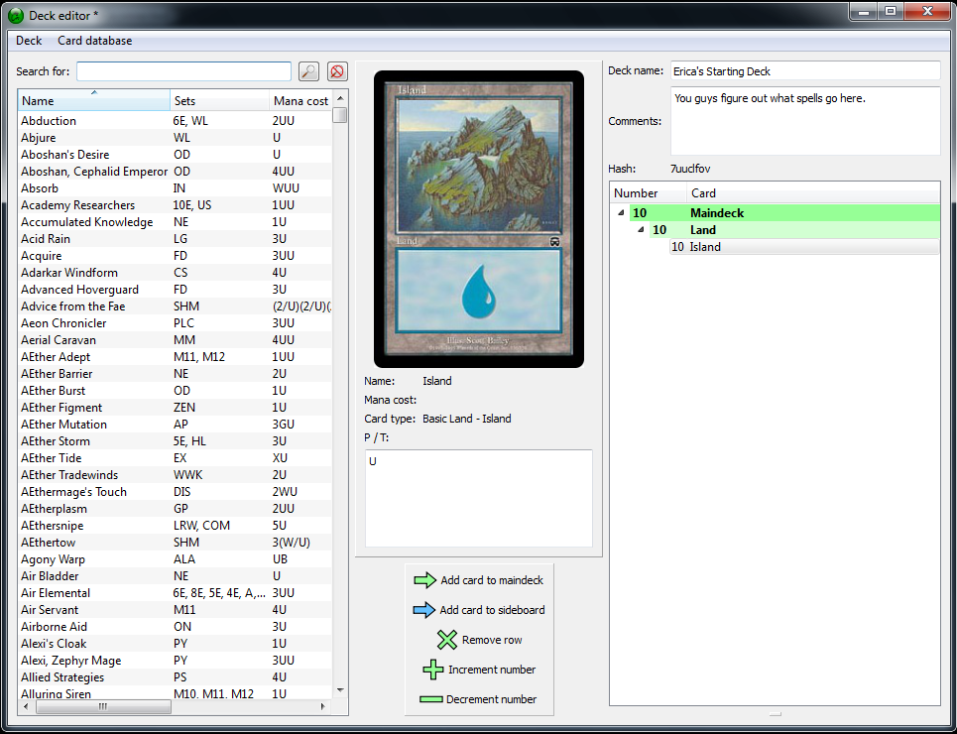Click the Deck editor app icon in title bar

pyautogui.click(x=16, y=15)
